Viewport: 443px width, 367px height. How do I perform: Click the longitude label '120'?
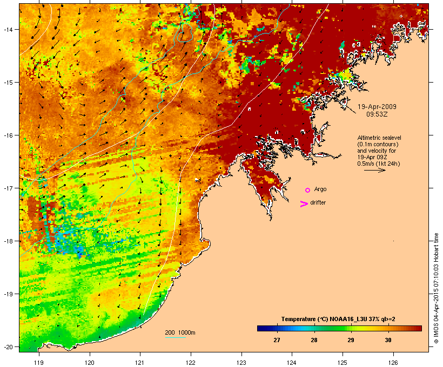coord(90,363)
